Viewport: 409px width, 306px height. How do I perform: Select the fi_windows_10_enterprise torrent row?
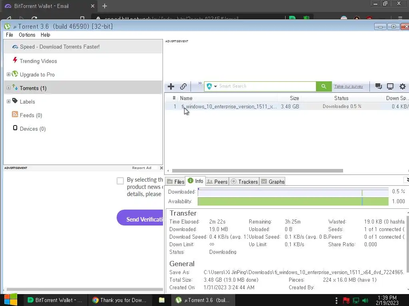coord(287,106)
